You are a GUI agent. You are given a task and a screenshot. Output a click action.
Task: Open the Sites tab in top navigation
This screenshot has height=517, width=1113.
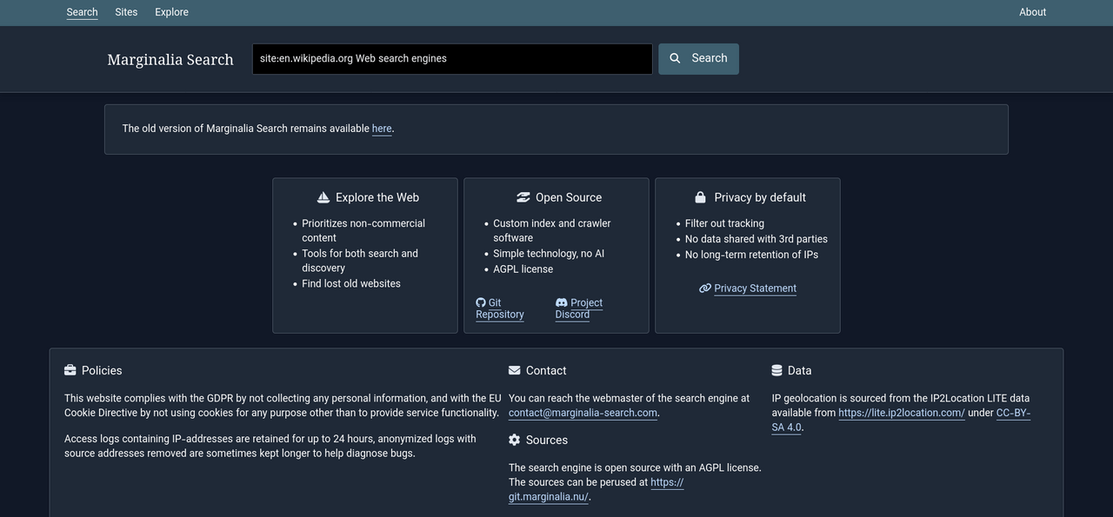click(126, 12)
